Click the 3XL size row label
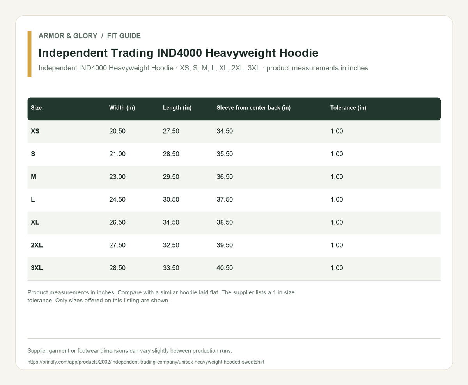468x385 pixels. click(x=37, y=268)
